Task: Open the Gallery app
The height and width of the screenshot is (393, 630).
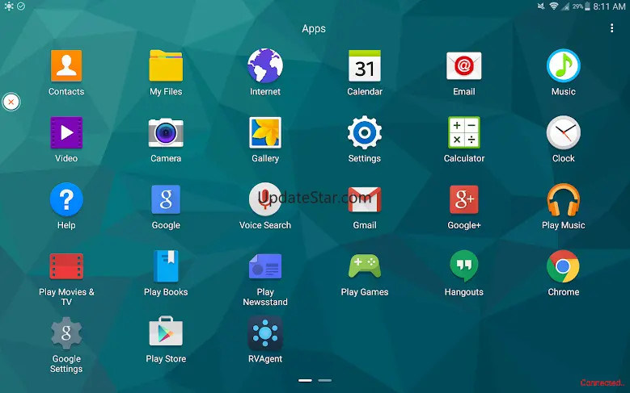Action: coord(265,132)
